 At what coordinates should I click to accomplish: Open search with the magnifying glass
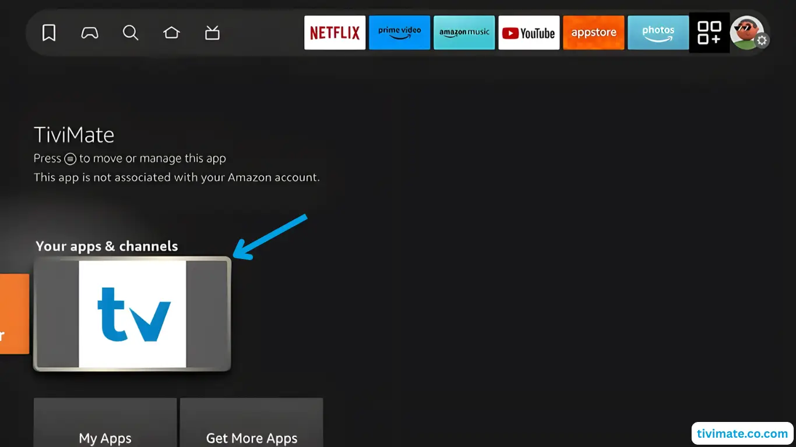point(131,33)
